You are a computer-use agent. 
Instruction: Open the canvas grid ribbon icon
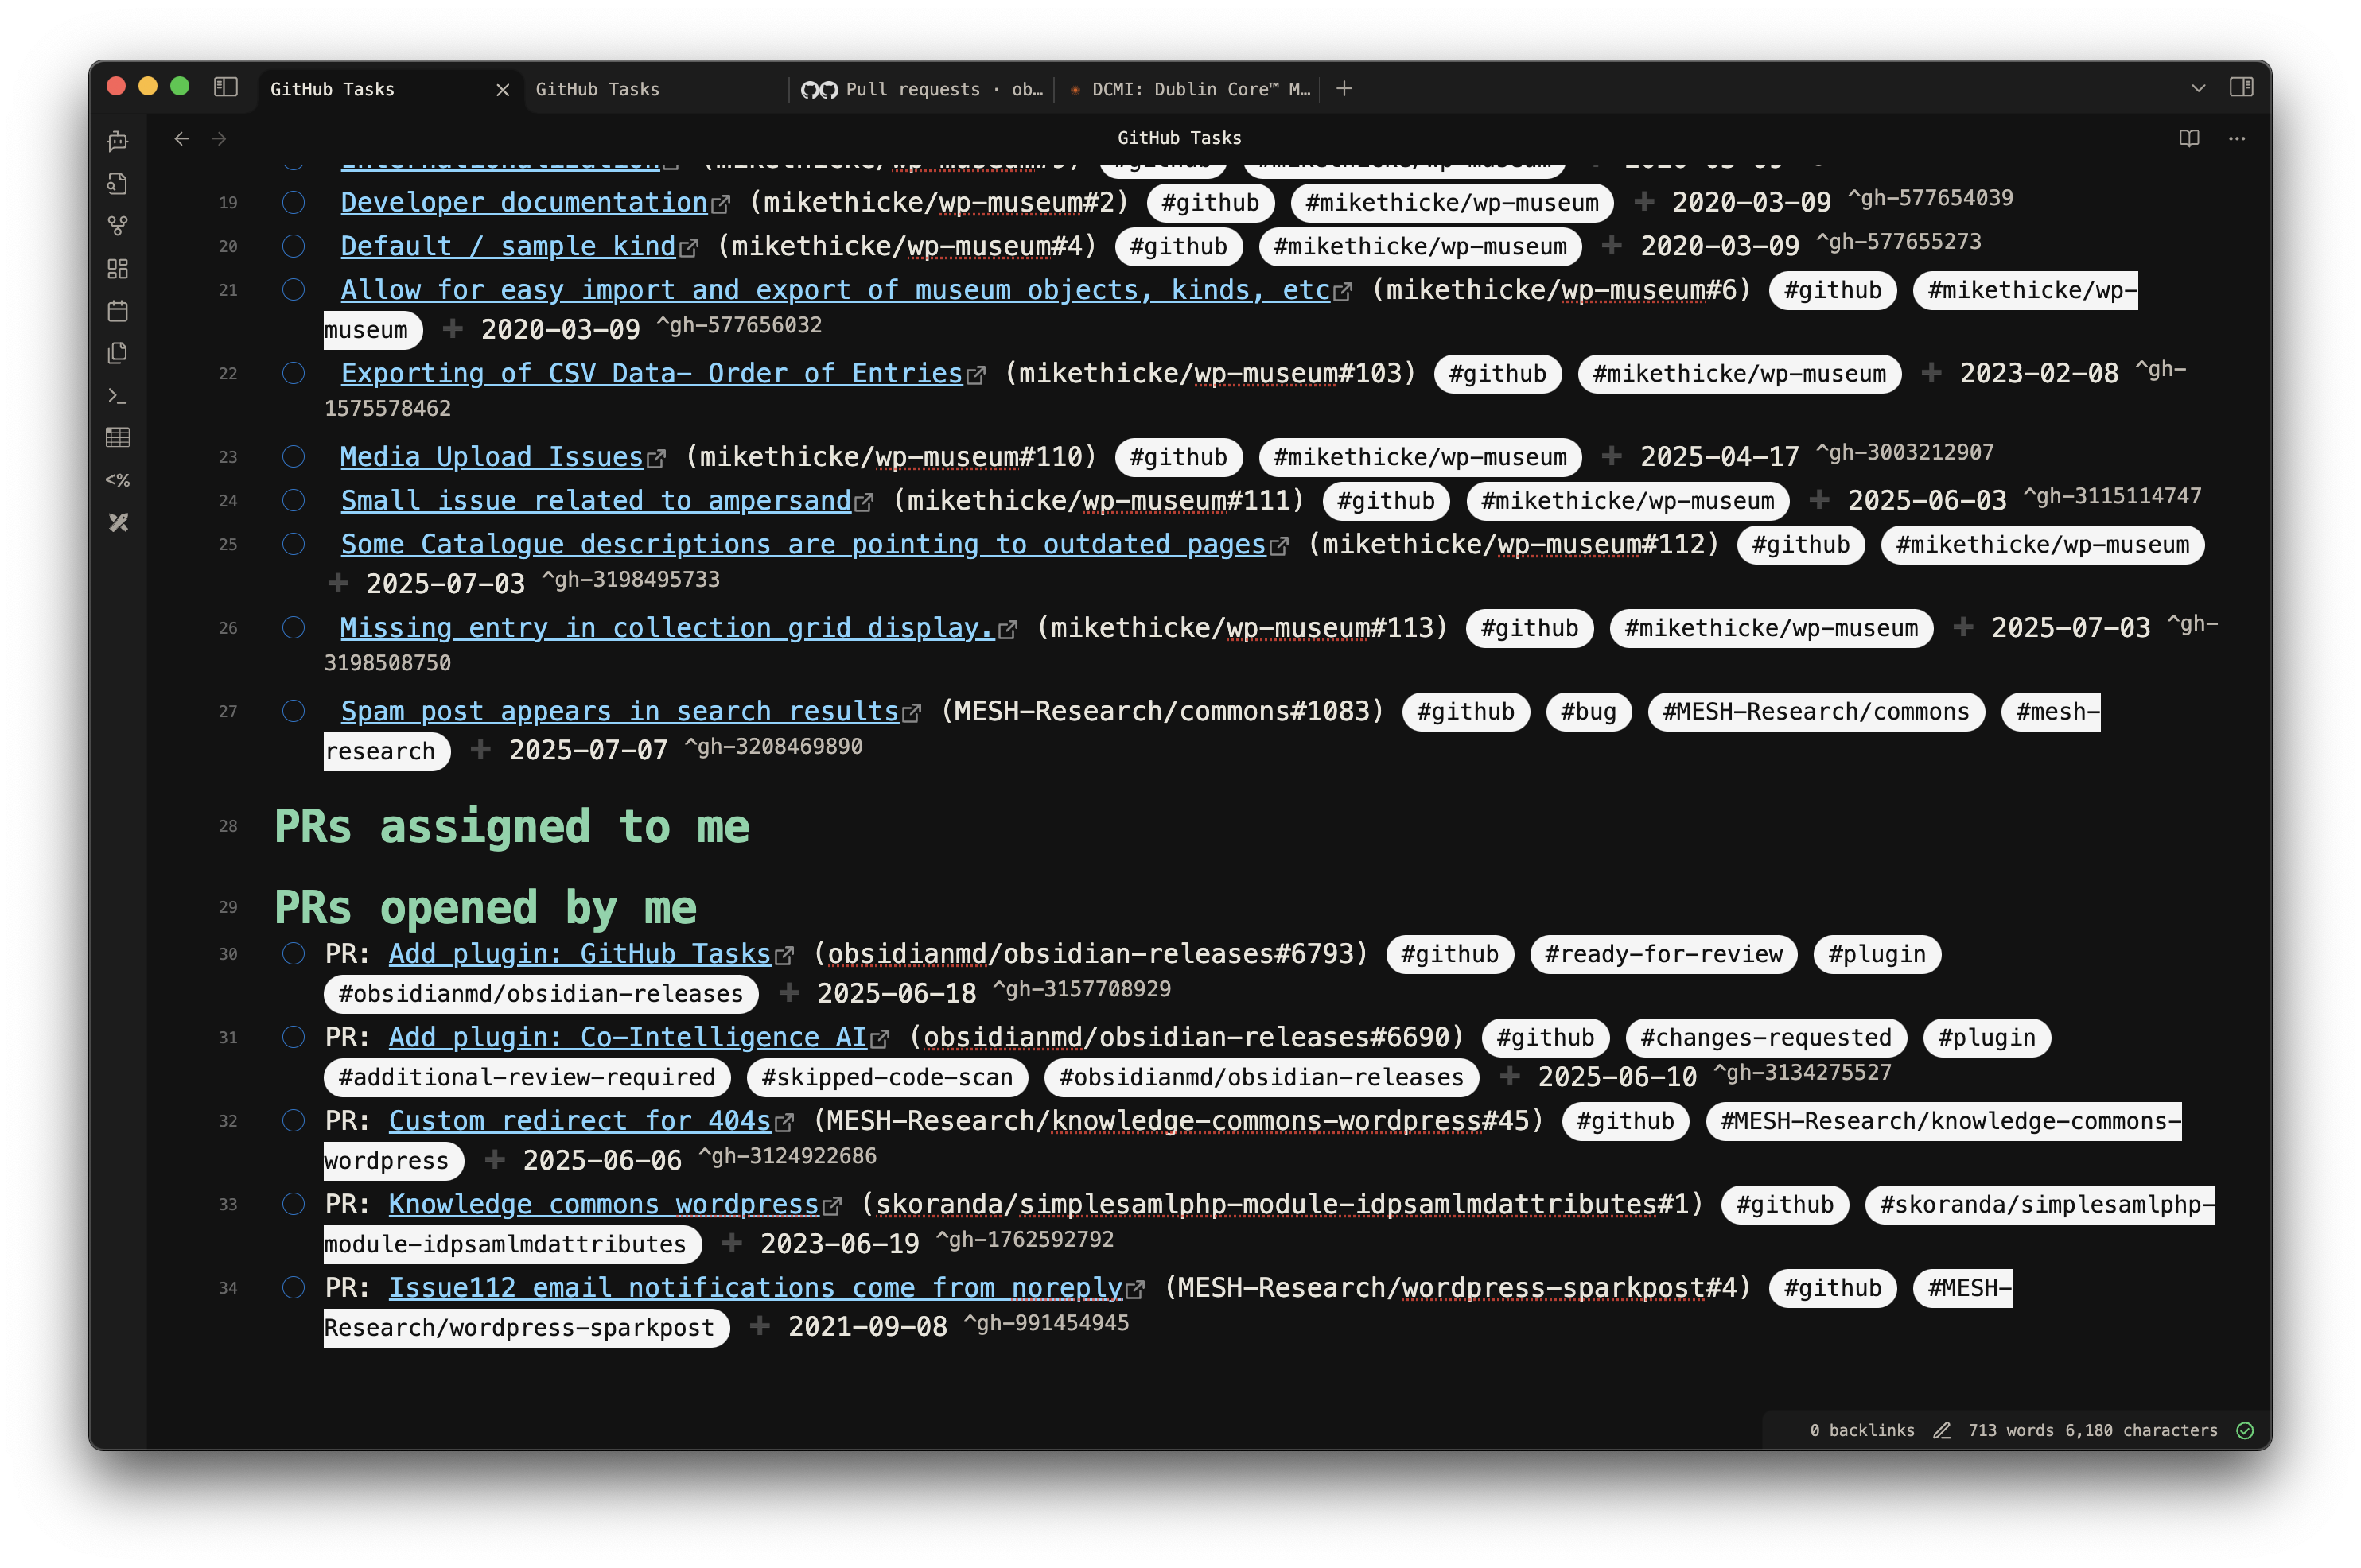(x=118, y=268)
